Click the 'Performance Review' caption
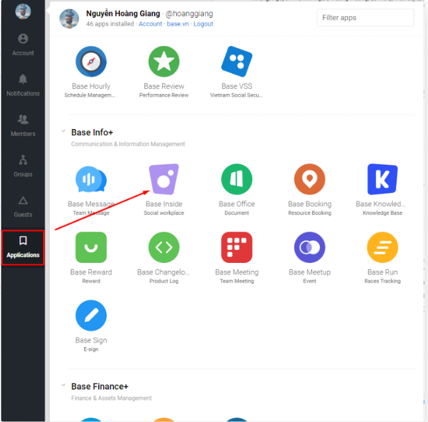The width and height of the screenshot is (428, 422). pyautogui.click(x=164, y=95)
